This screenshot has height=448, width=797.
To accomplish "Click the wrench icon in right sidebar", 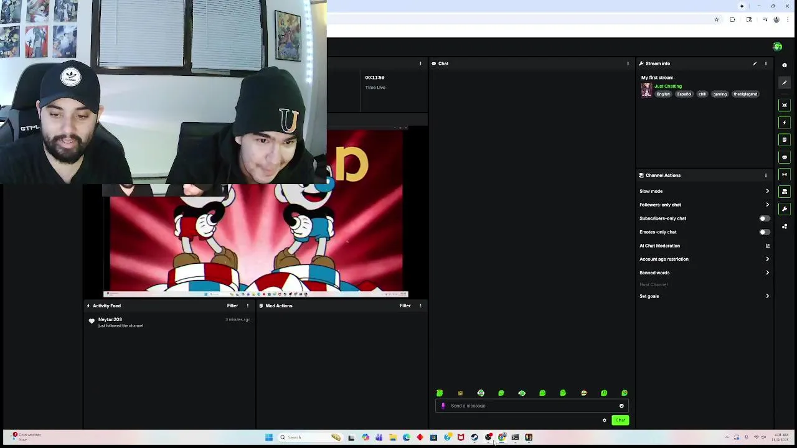I will point(785,209).
